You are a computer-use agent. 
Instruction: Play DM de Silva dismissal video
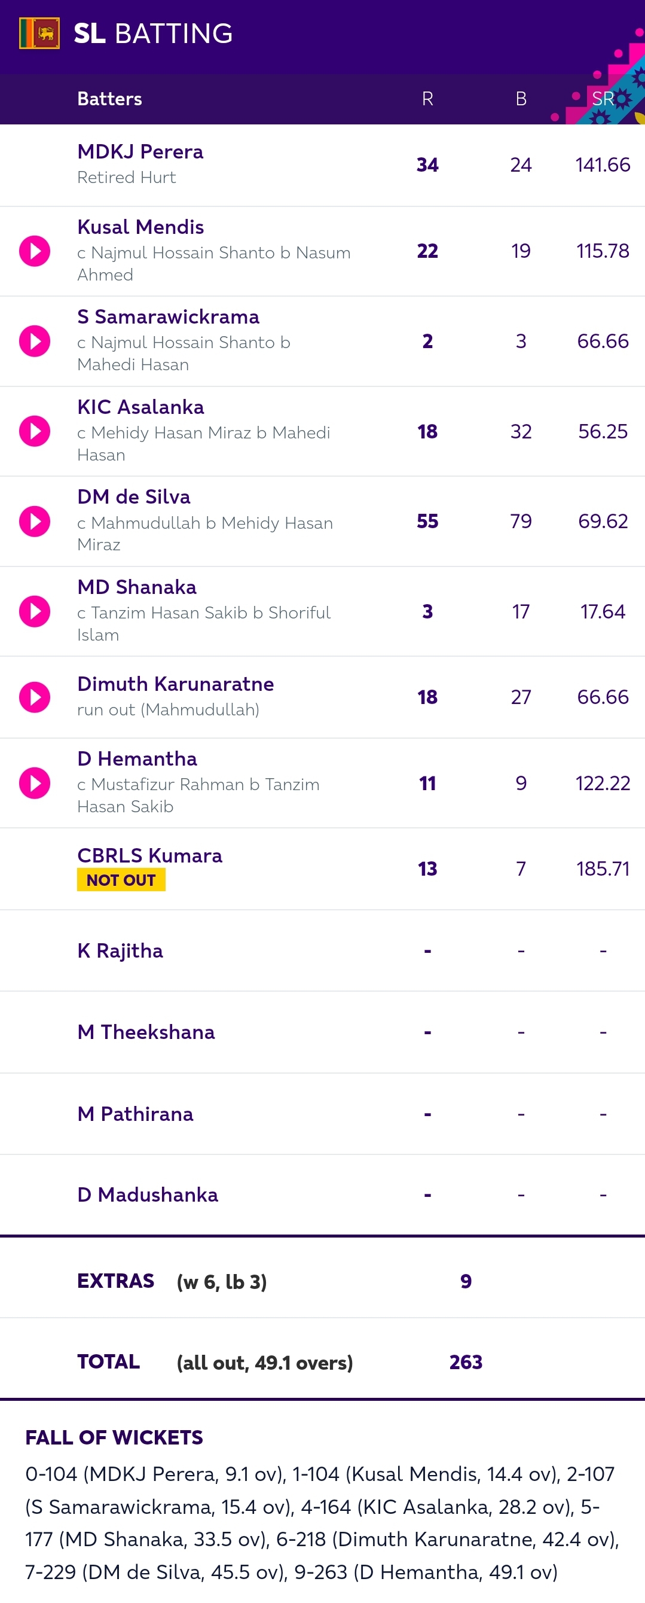pyautogui.click(x=35, y=521)
